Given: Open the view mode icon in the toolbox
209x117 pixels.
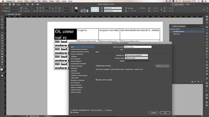Looking at the screenshot, I should pyautogui.click(x=2, y=79).
